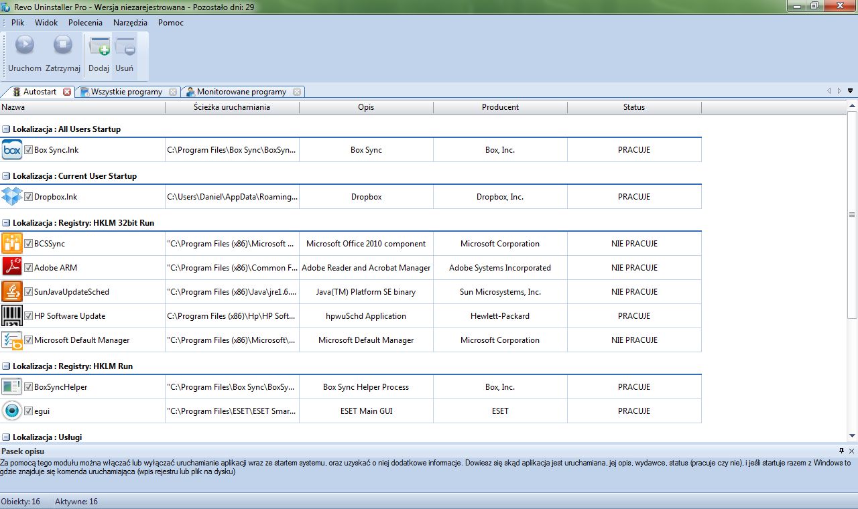This screenshot has height=509, width=858.
Task: Uncheck the HP Software Update checkbox
Action: [x=28, y=316]
